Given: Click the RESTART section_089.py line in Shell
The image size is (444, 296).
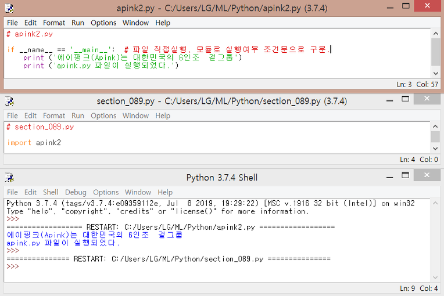Looking at the screenshot, I should (169, 259).
